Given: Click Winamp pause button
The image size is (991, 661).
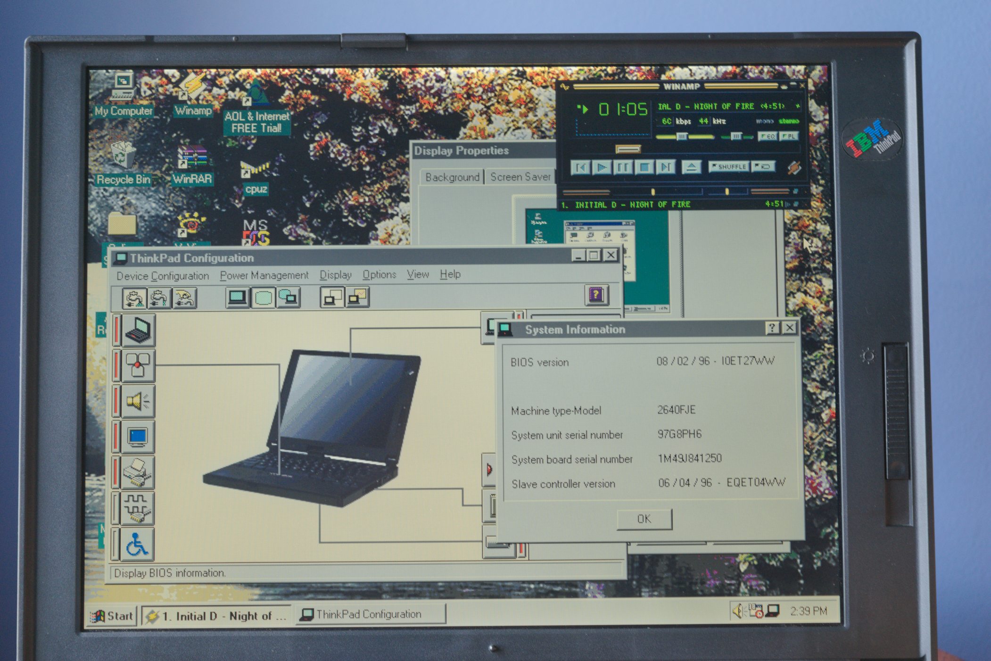Looking at the screenshot, I should click(623, 167).
